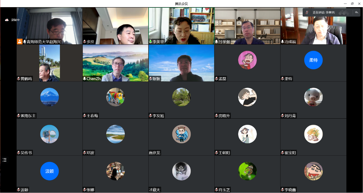This screenshot has height=193, width=363.
Task: Click microphone icon beside ChenZh
Action: (x=85, y=79)
